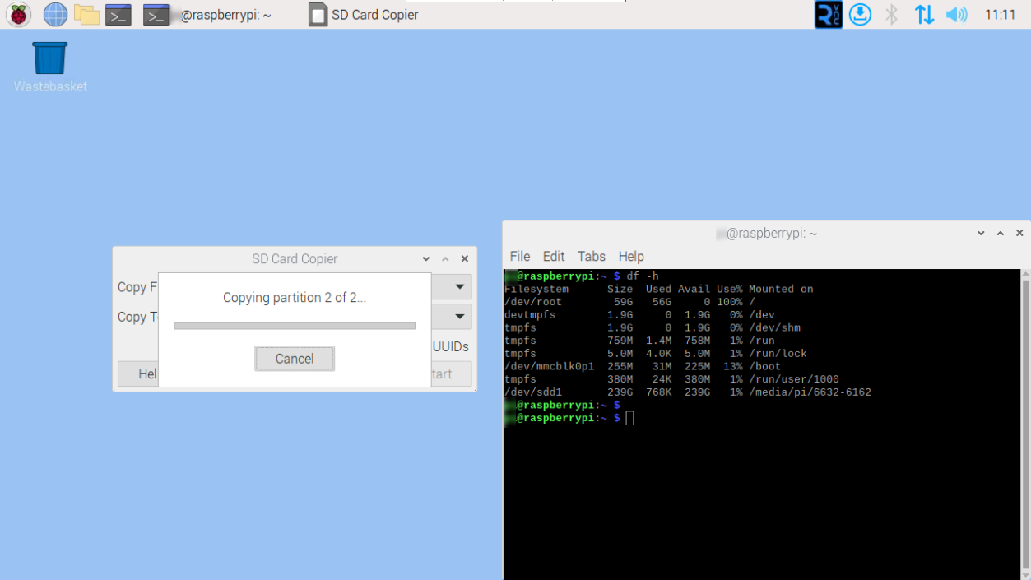Open the Bluetooth tray menu
The width and height of the screenshot is (1031, 580).
coord(892,14)
